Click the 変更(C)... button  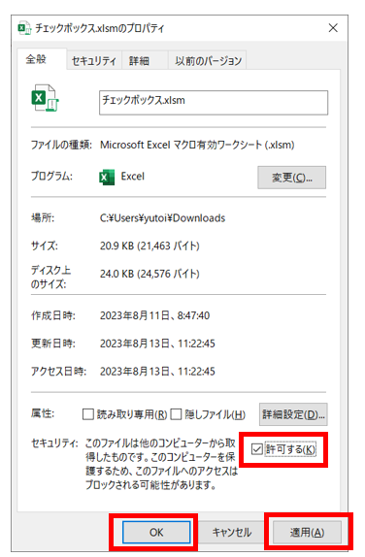[x=291, y=178]
